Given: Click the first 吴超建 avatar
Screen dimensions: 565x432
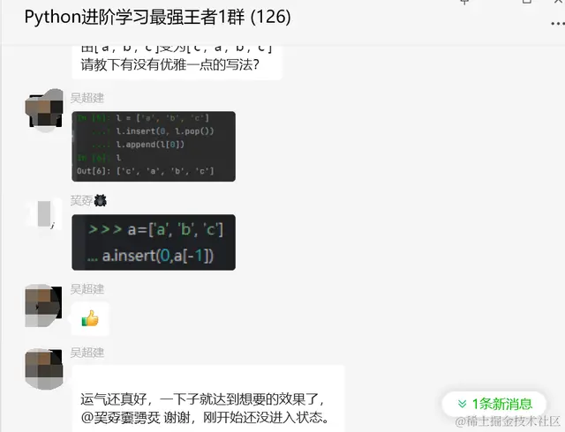Looking at the screenshot, I should tap(44, 110).
